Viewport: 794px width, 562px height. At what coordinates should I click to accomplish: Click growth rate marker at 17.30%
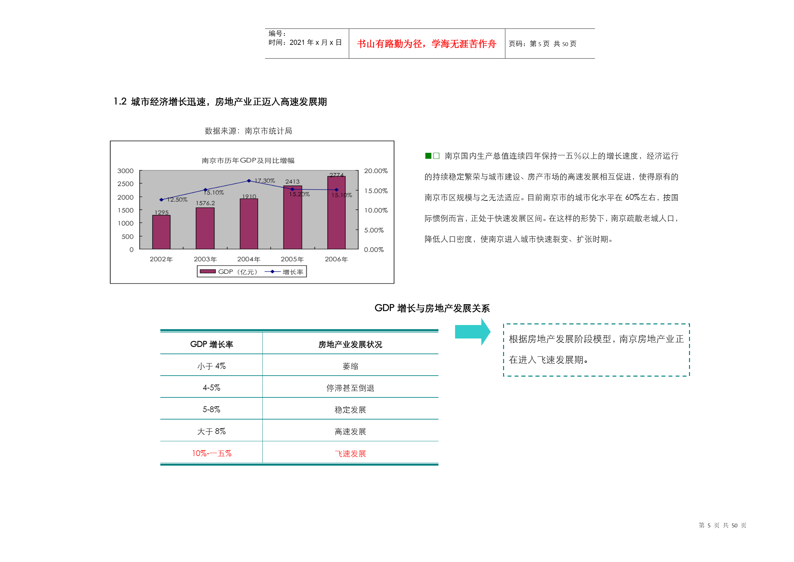249,181
